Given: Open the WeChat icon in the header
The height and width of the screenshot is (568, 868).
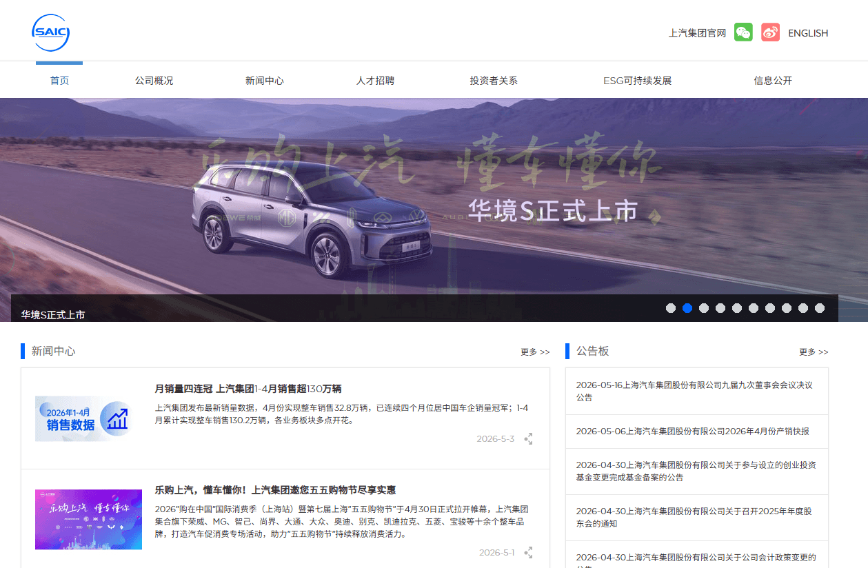Looking at the screenshot, I should click(x=743, y=32).
